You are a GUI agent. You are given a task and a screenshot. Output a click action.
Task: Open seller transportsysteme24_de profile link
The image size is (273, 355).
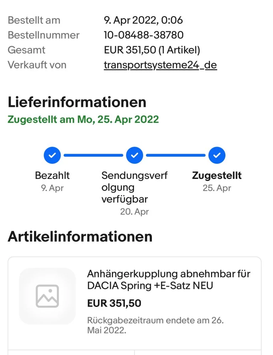[160, 65]
